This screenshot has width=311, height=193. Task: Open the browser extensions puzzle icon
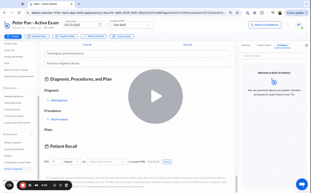click(262, 13)
